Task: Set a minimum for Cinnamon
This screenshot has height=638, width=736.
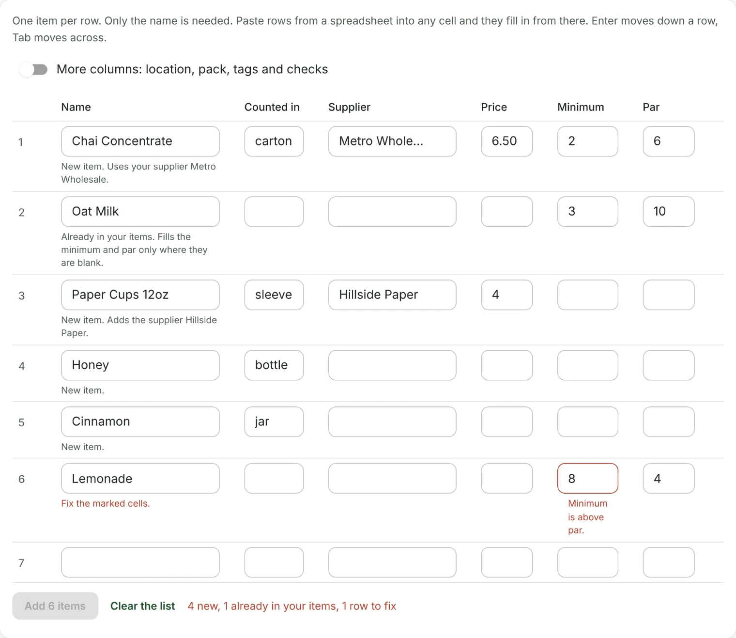Action: click(588, 422)
